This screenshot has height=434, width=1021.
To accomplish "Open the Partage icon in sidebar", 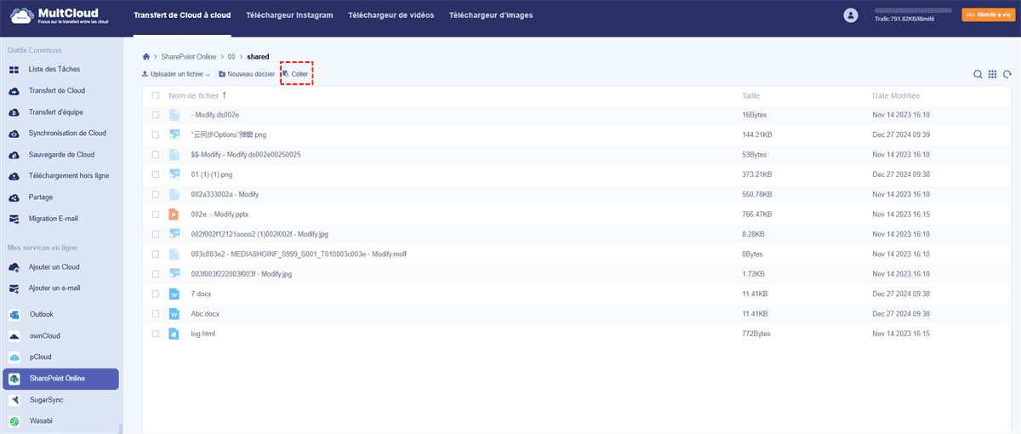I will (14, 197).
